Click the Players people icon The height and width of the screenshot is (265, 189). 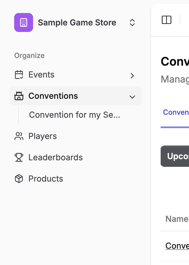[19, 136]
